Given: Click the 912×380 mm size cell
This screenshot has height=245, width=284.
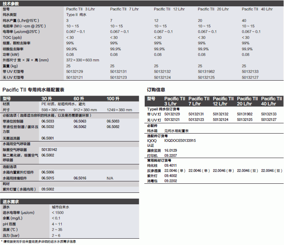Looking at the screenshot, I should coord(85,110).
